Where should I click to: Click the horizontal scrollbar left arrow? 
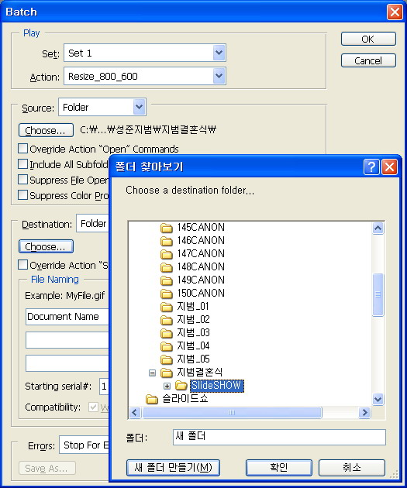pyautogui.click(x=135, y=413)
